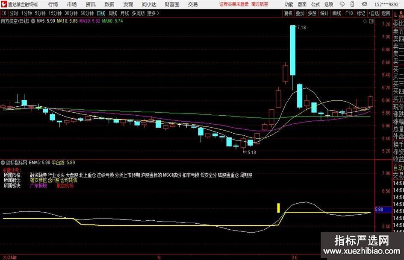Expand 更多 periods chevron
The image size is (404, 260).
coord(158,13)
